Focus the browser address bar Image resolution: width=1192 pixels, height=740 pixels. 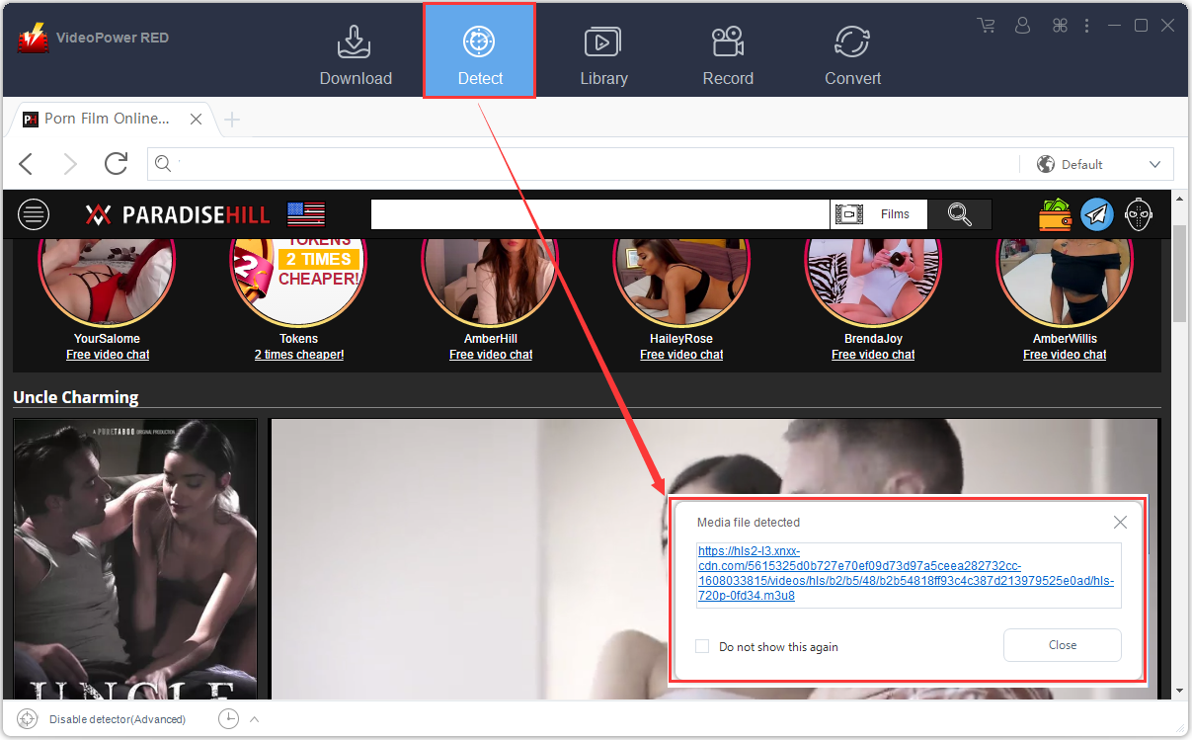click(583, 164)
